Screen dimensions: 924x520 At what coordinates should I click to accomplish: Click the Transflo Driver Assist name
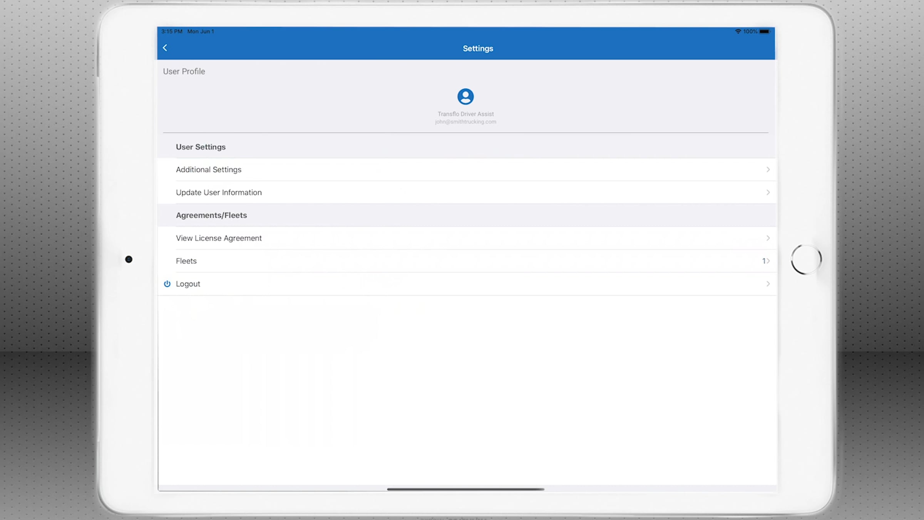[x=465, y=114]
